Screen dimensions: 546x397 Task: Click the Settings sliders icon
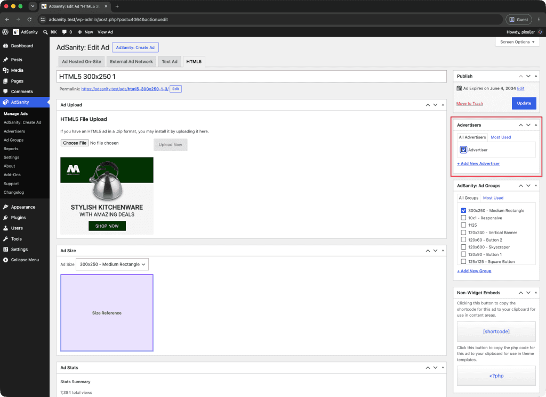pyautogui.click(x=5, y=250)
